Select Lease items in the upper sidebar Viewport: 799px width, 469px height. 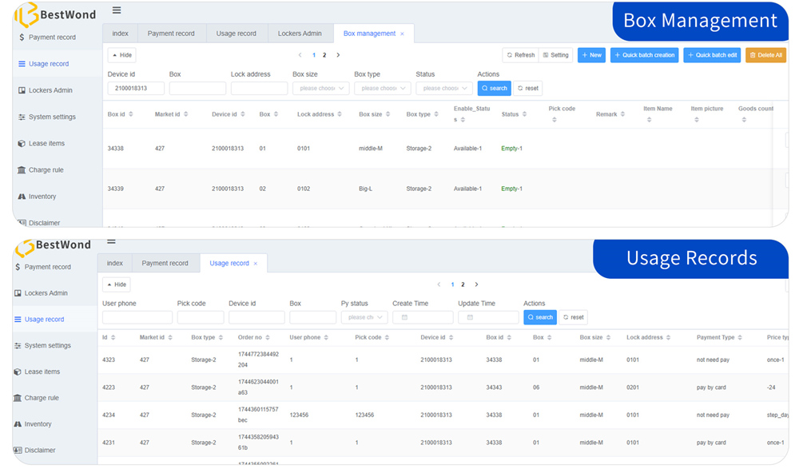46,144
